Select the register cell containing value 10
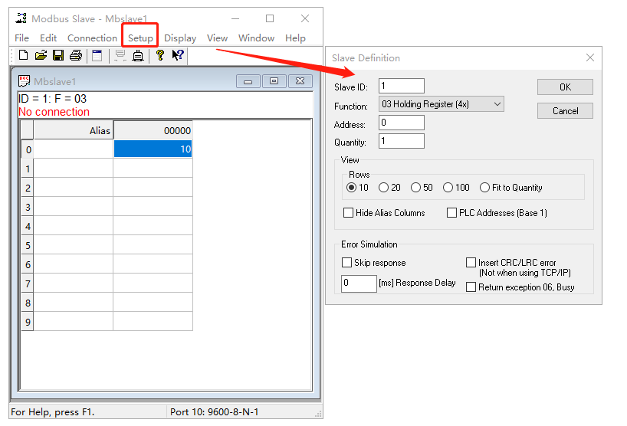 (x=153, y=149)
